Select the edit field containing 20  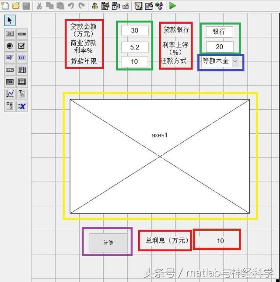pyautogui.click(x=220, y=47)
